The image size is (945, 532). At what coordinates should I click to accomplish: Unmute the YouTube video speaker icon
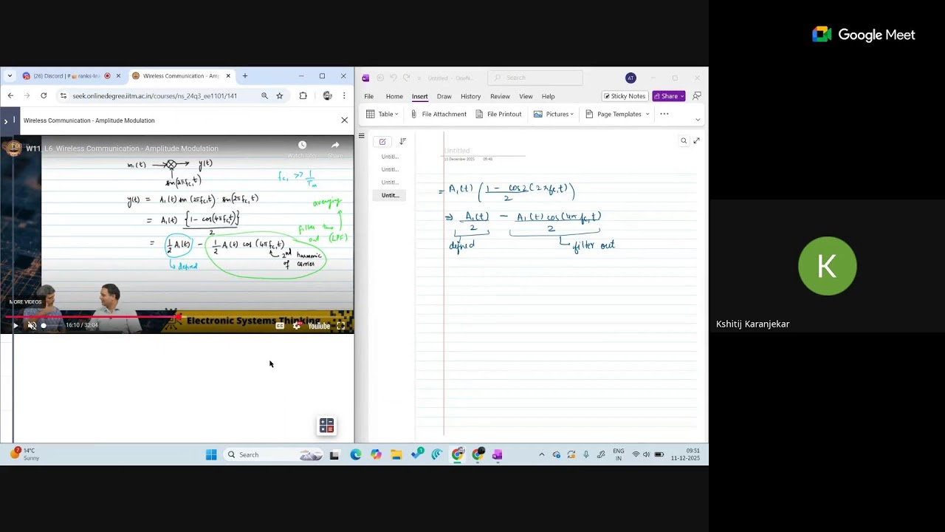(x=32, y=325)
